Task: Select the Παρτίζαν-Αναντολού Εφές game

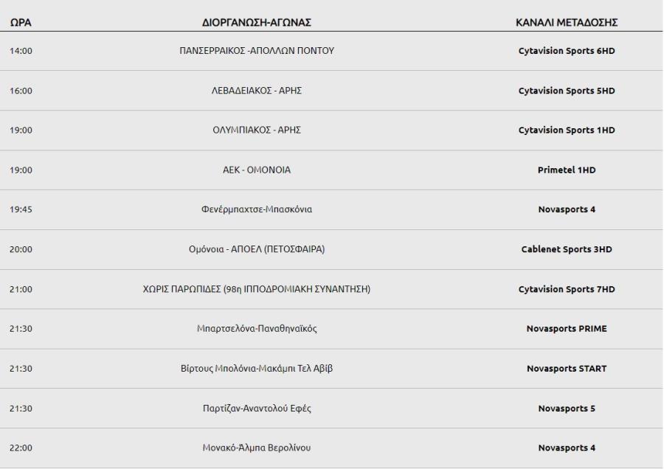Action: [x=257, y=409]
